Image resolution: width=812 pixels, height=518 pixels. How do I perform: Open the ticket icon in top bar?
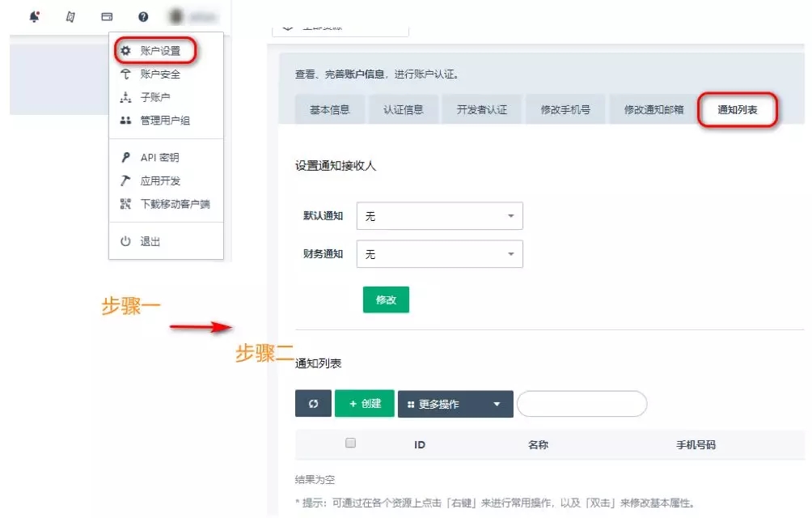(70, 16)
